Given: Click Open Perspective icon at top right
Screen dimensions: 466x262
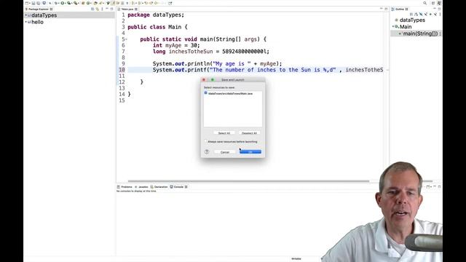Looking at the screenshot, I should [x=433, y=3].
